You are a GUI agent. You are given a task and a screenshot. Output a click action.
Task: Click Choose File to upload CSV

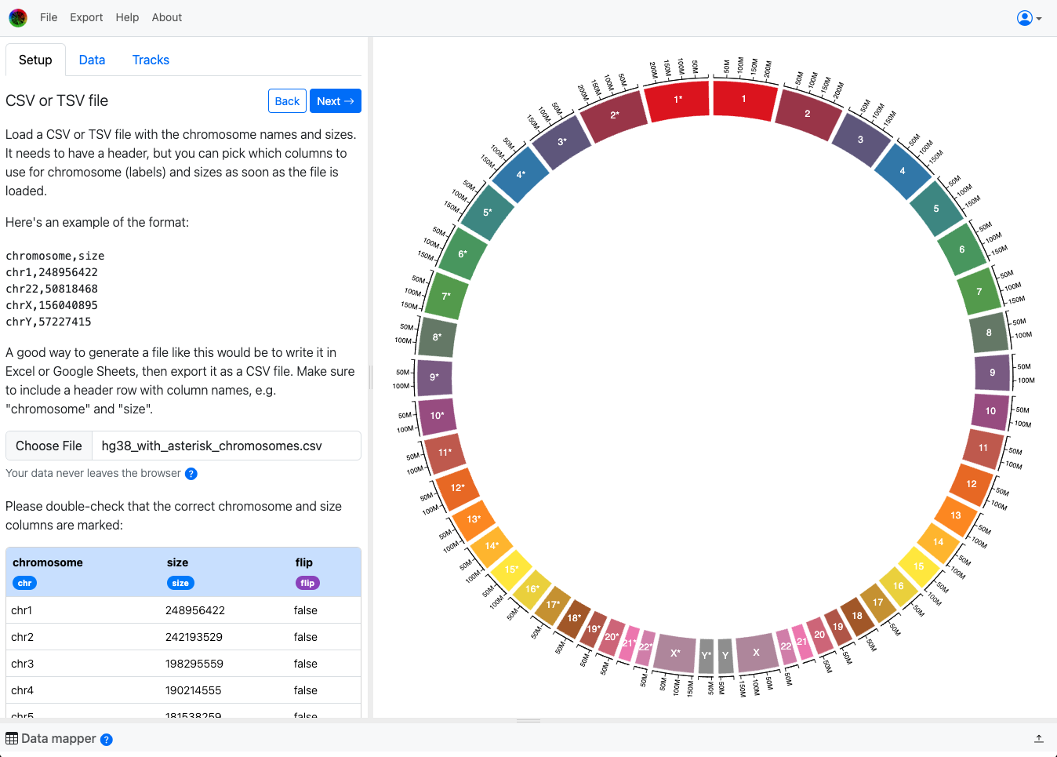49,446
